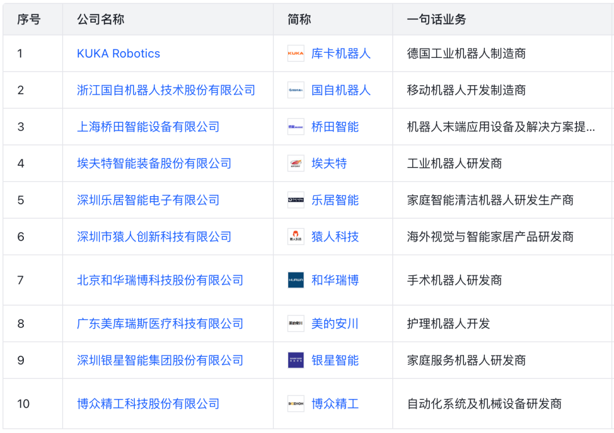Screen dimensions: 614x433
Task: Click the 和华瑞博 short name link
Action: pyautogui.click(x=335, y=280)
